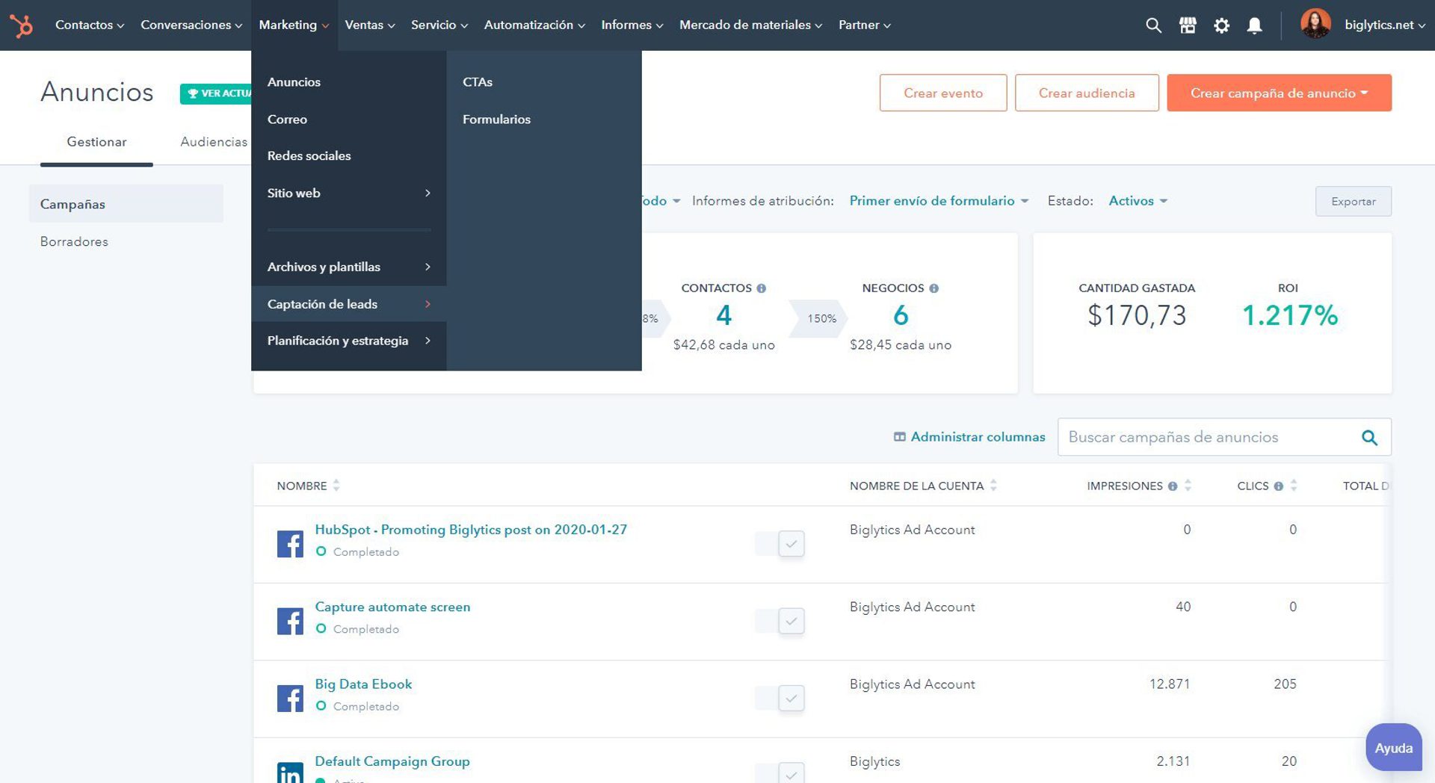This screenshot has height=783, width=1435.
Task: Click the Buscar campañas de anuncios field
Action: pos(1205,438)
